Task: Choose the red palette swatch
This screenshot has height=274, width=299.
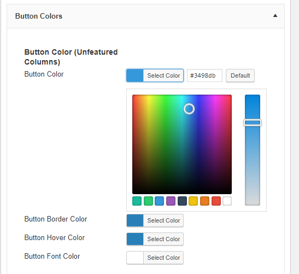Action: 216,201
